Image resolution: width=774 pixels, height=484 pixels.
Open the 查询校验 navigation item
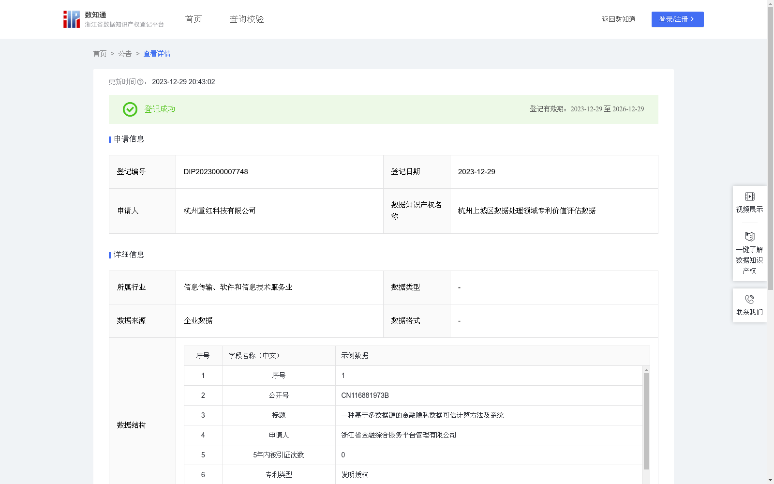point(247,19)
